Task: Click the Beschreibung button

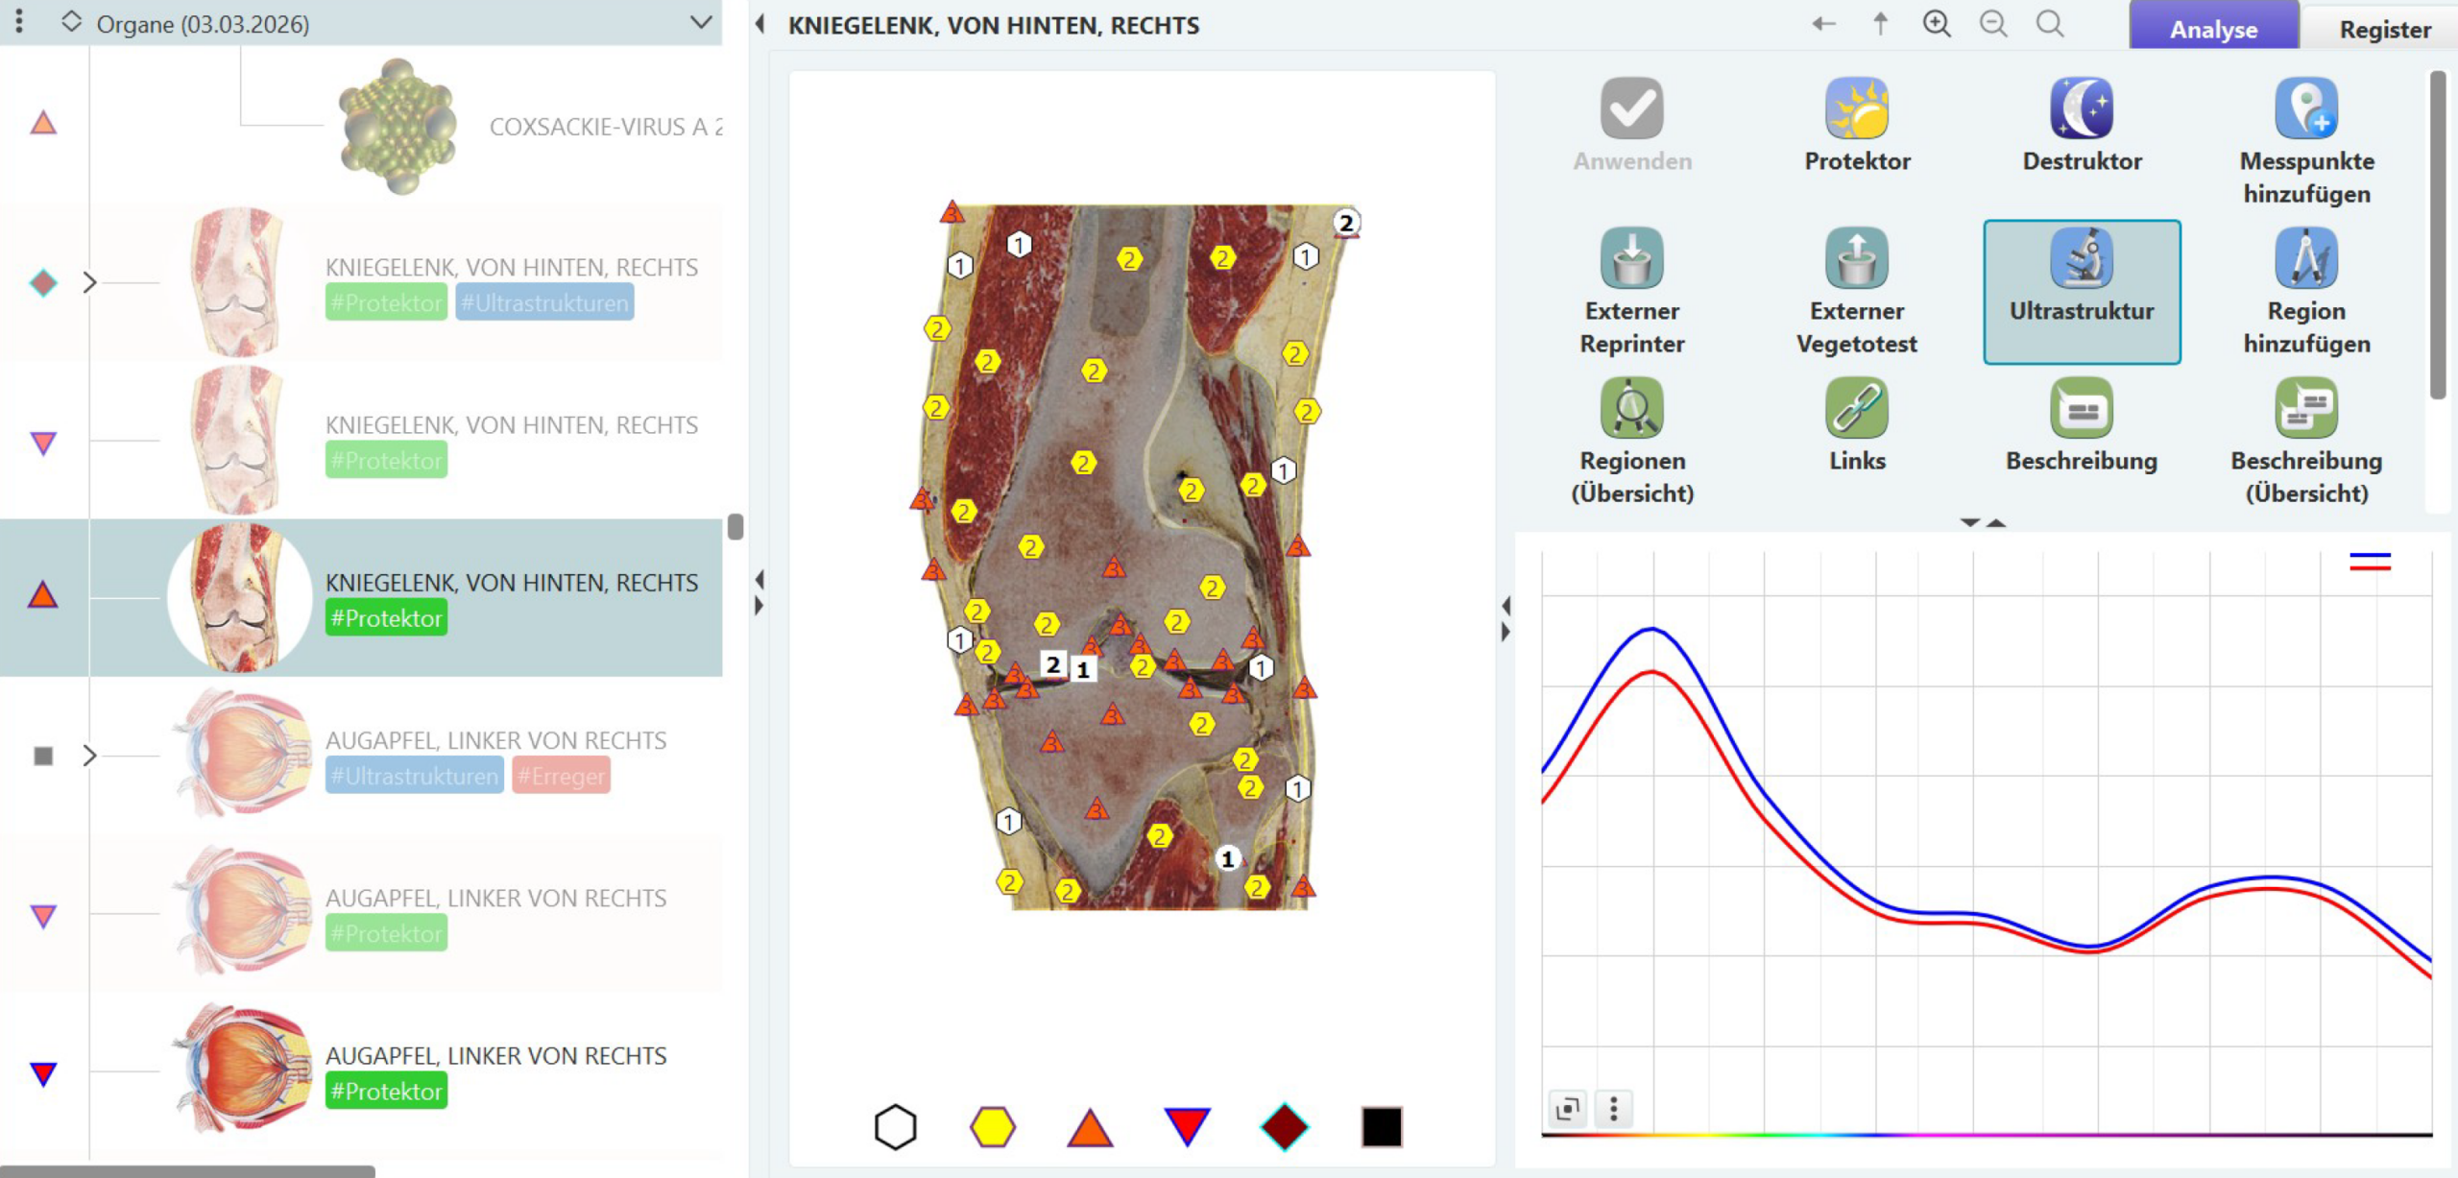Action: point(2081,409)
